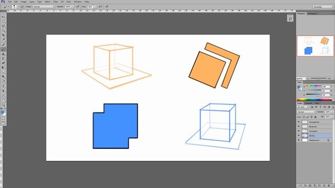Enable airbrush-style build-up effects
This screenshot has height=188, width=335.
(x=100, y=7)
